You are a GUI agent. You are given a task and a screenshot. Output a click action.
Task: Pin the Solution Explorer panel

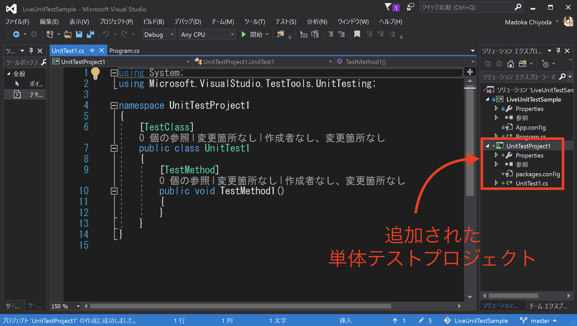[x=558, y=51]
